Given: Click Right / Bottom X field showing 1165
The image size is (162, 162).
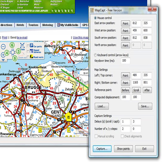Looking at the screenshot, I should (136, 83).
